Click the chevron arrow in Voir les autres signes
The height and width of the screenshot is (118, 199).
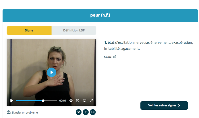(x=179, y=105)
